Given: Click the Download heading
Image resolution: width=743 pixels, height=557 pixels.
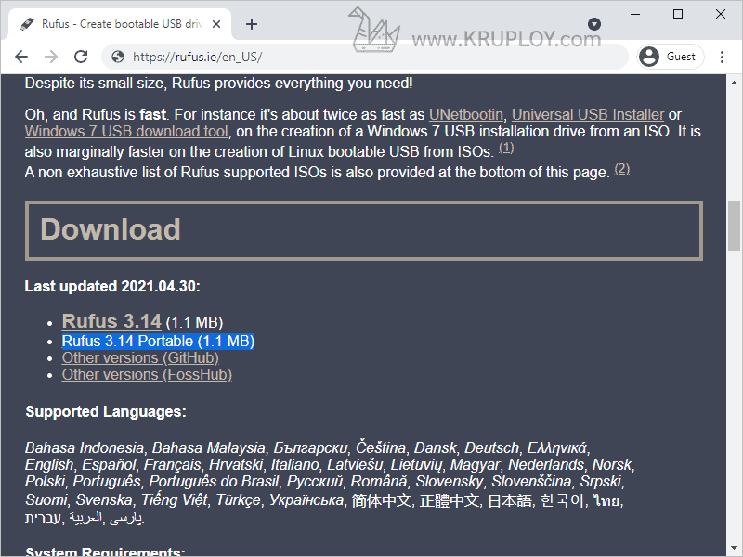Looking at the screenshot, I should 111,229.
